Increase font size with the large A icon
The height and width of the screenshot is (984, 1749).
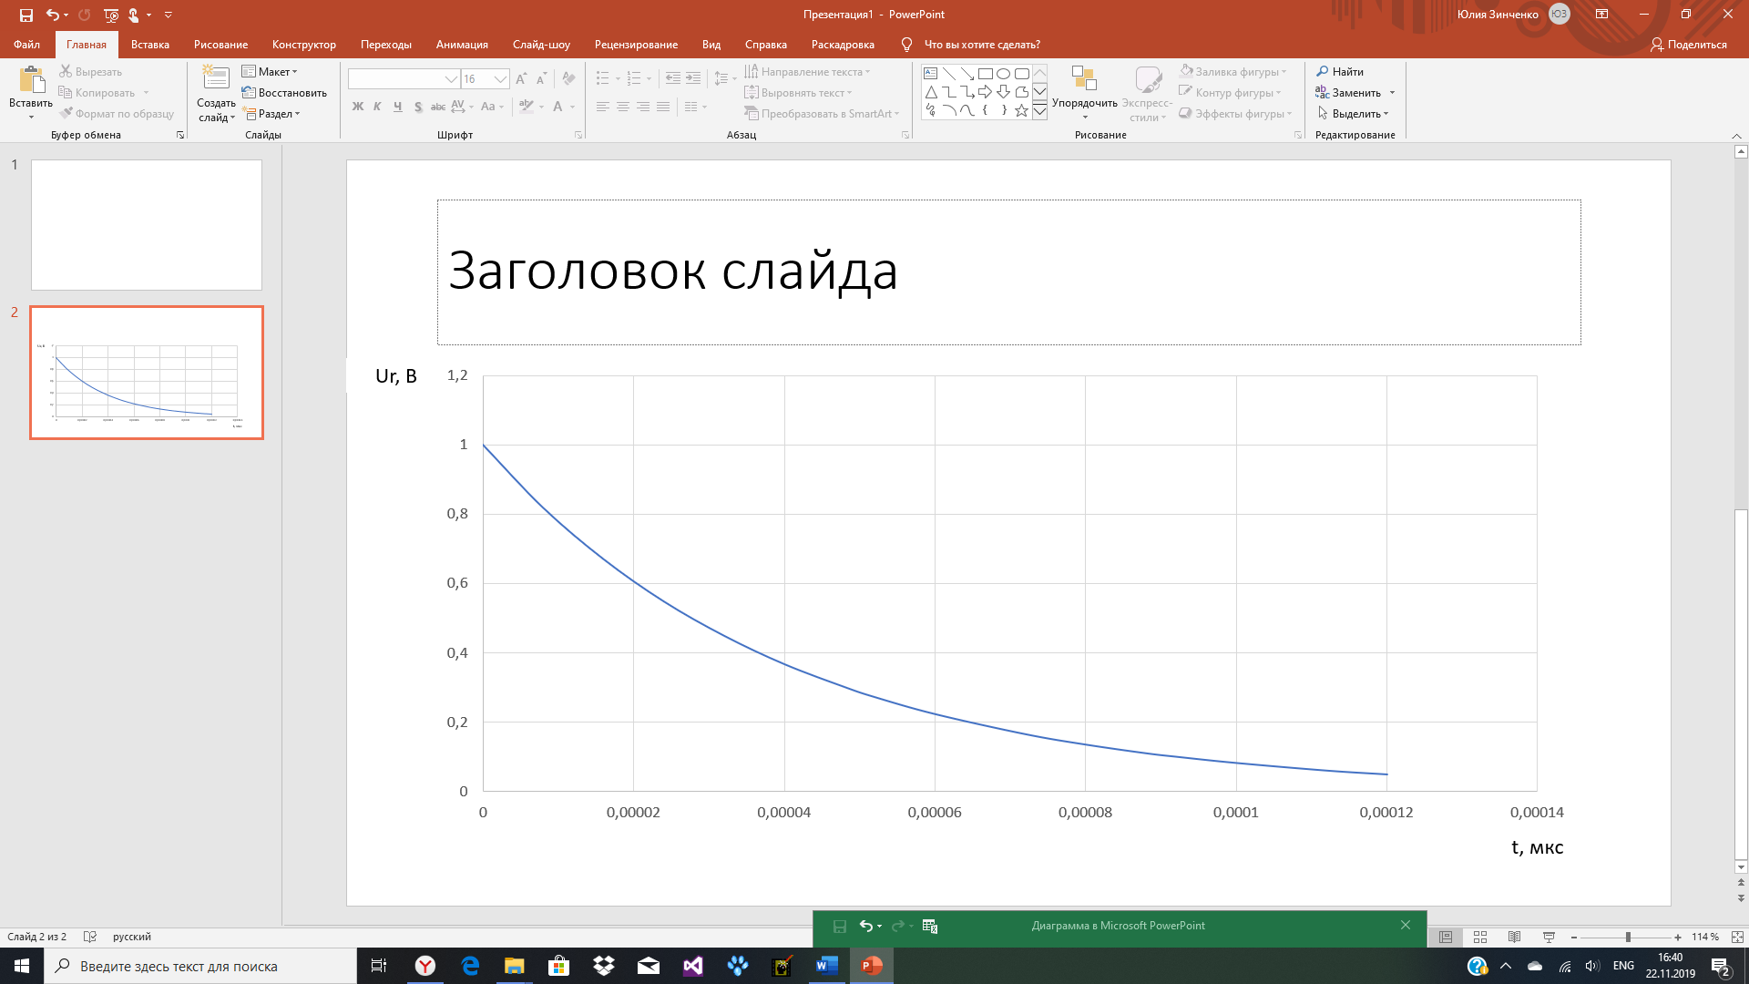[521, 79]
